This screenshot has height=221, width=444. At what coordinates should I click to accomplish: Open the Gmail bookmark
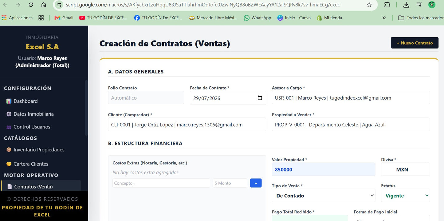click(x=64, y=18)
